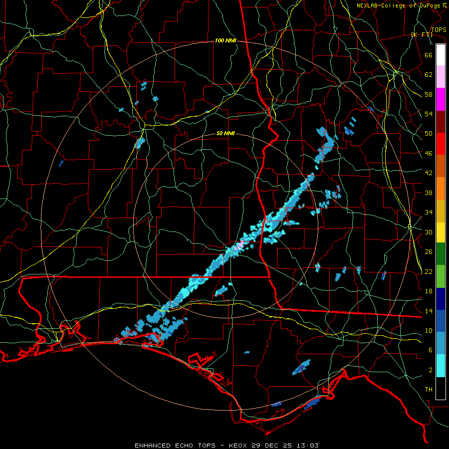This screenshot has width=449, height=449.
Task: Click the medium blue 10 kft swatch
Action: point(441,321)
